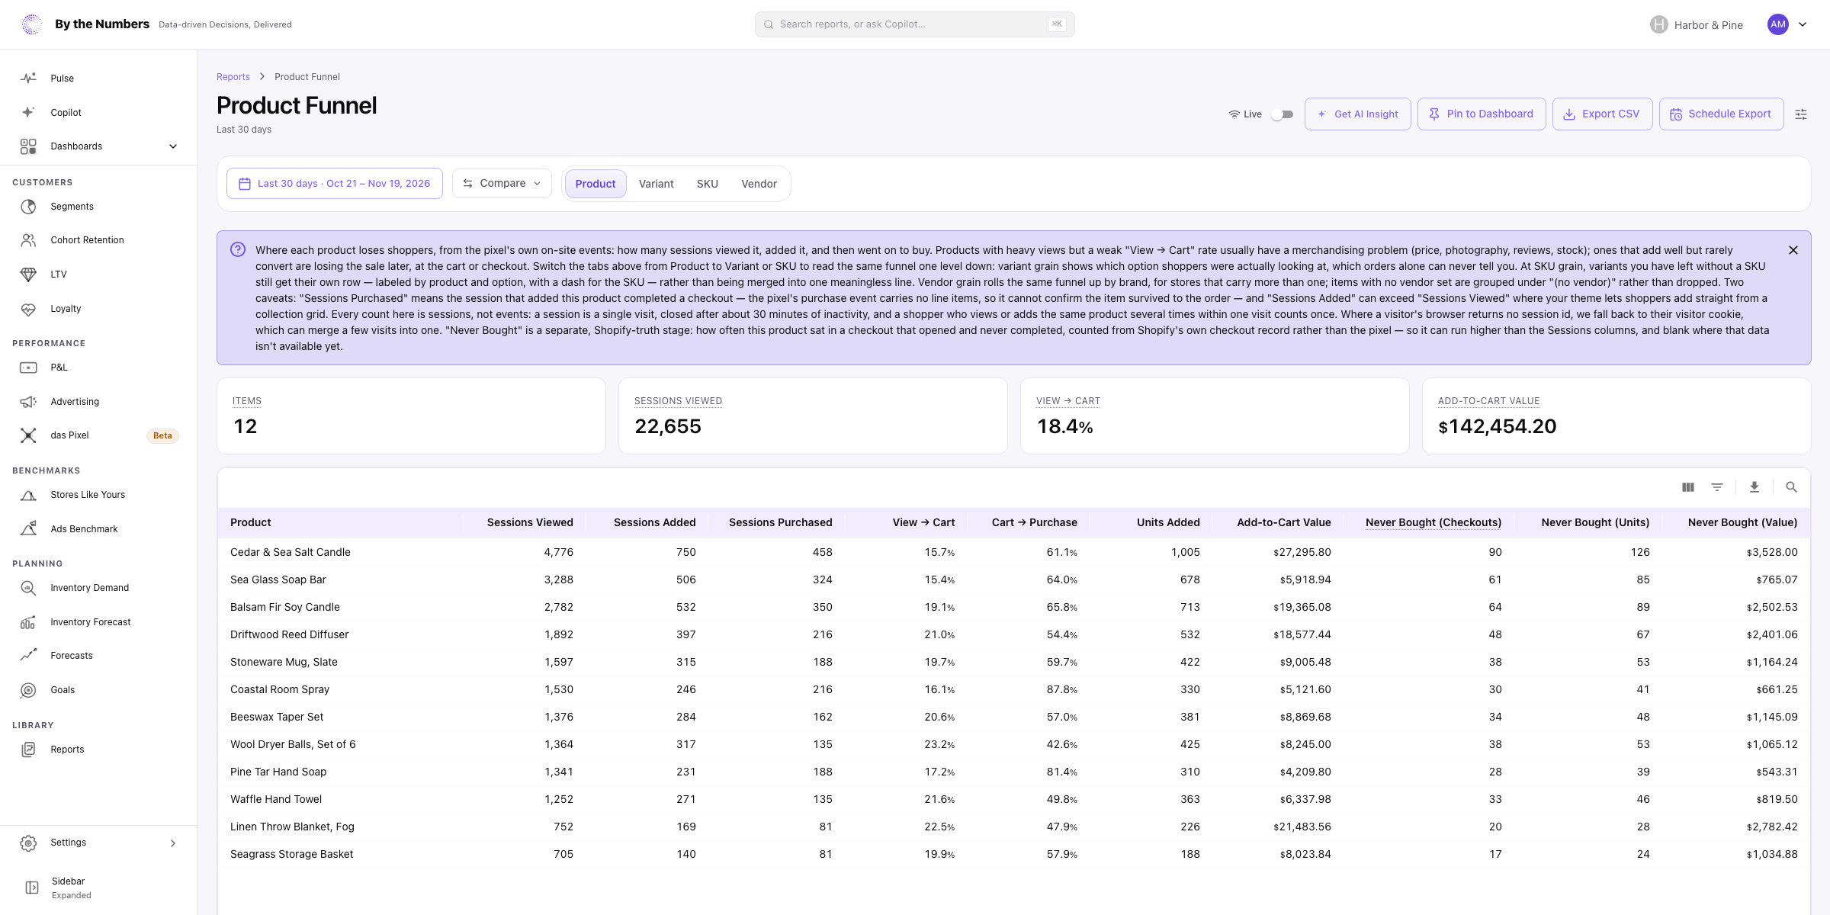
Task: Switch to the Vendor tab
Action: [759, 184]
